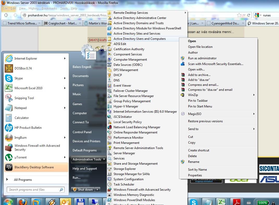Open Devices and Printers
The width and height of the screenshot is (279, 205).
(x=86, y=141)
